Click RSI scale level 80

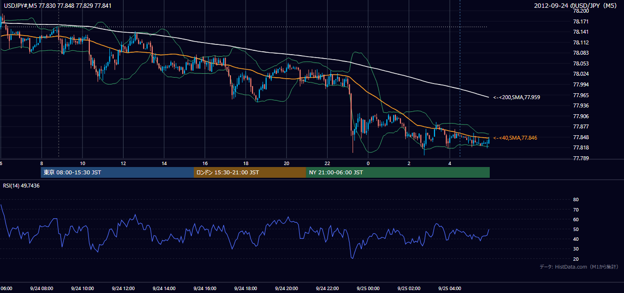pos(576,200)
